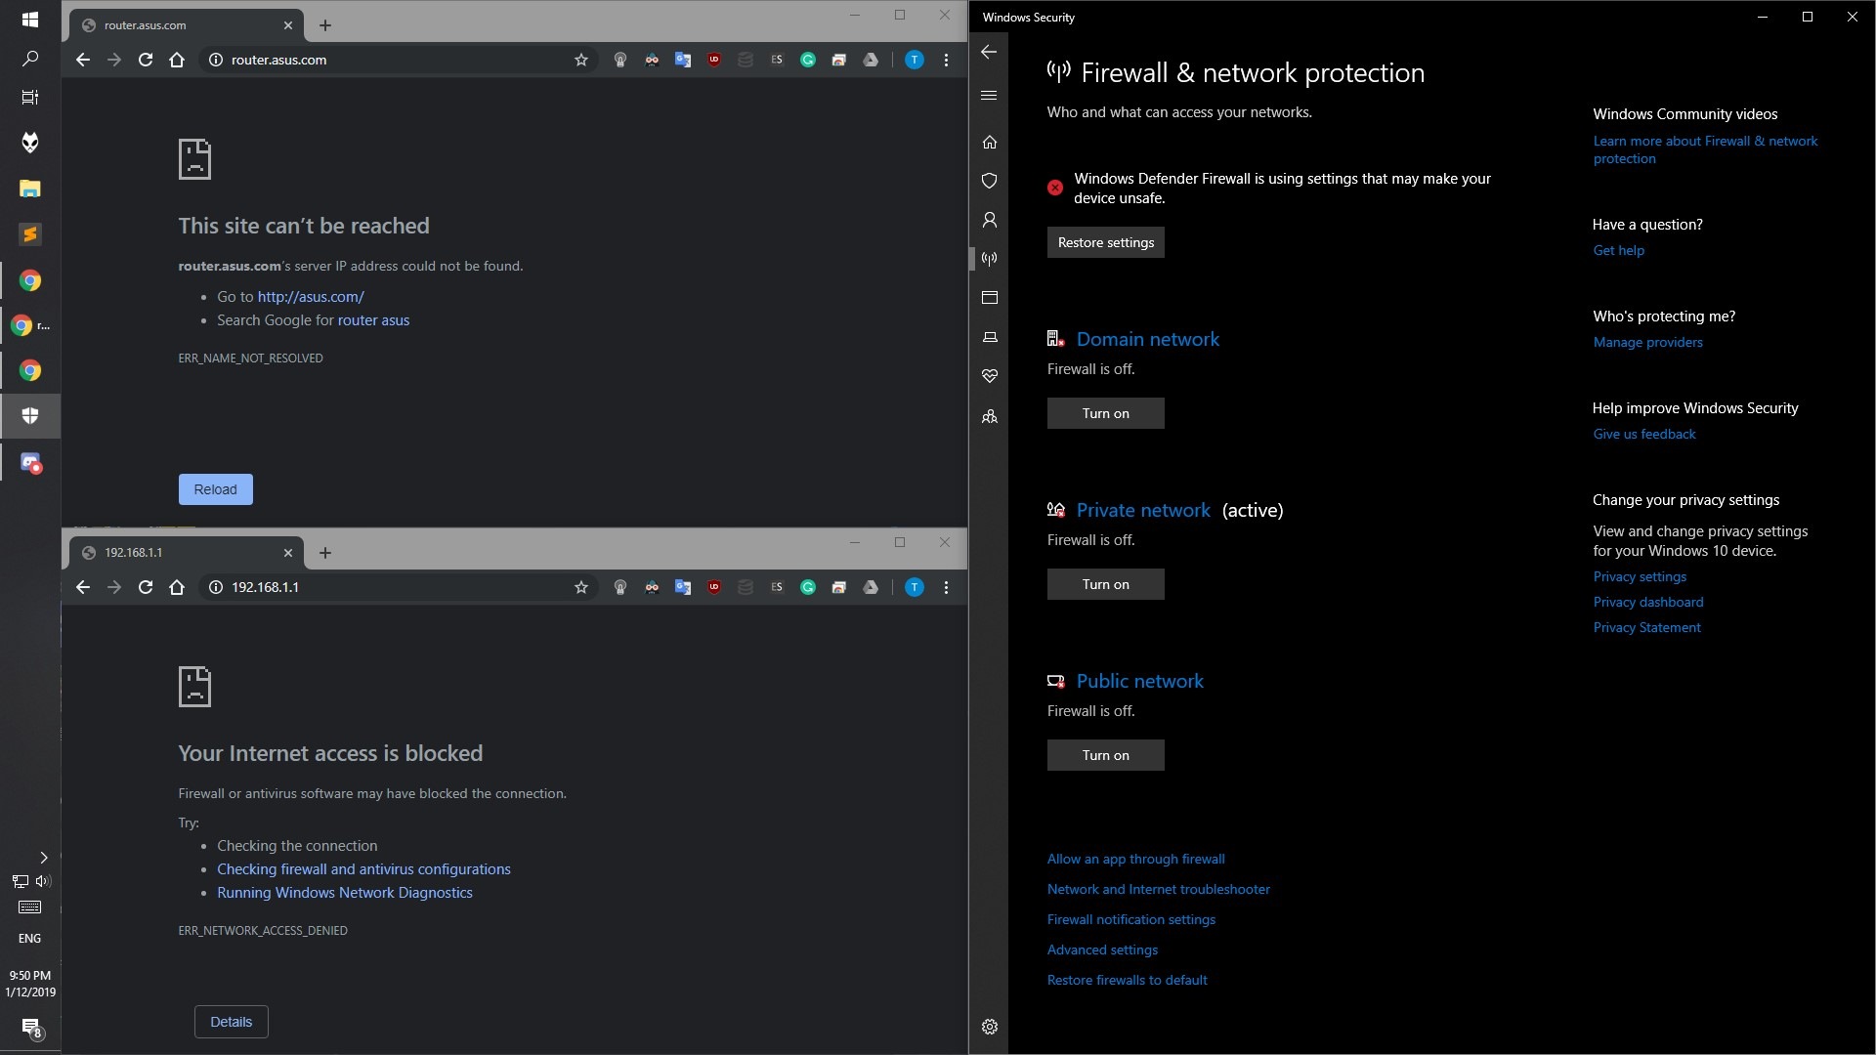
Task: Open Public network settings
Action: tap(1139, 681)
